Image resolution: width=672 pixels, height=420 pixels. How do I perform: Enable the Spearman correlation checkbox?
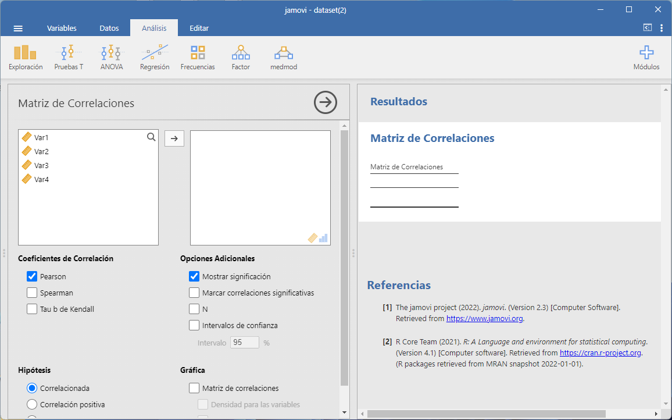[33, 293]
